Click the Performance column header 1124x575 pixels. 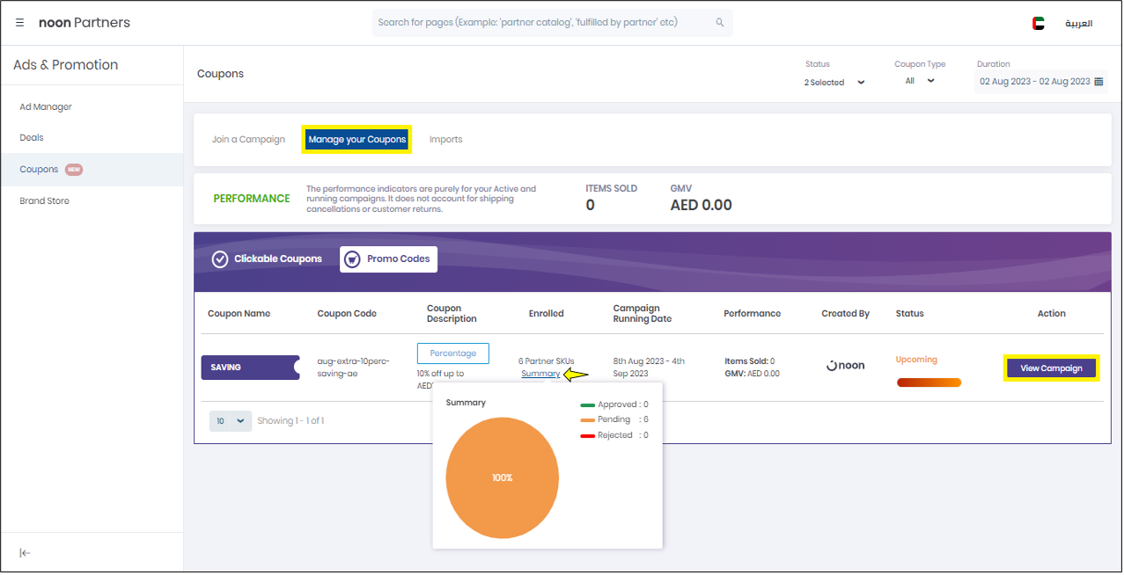[x=753, y=314]
